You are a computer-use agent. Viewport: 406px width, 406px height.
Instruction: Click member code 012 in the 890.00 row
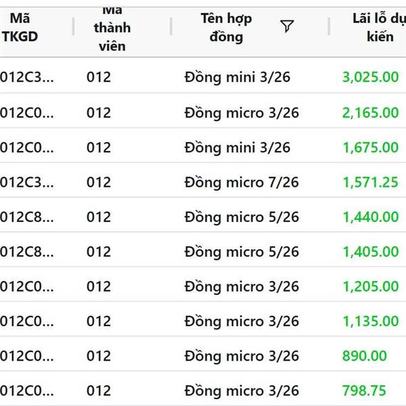[98, 356]
